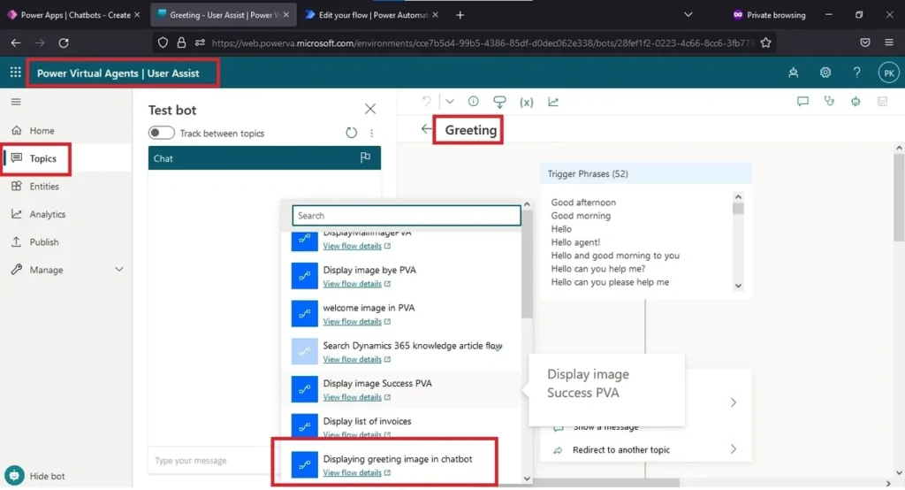Toggle Track between topics switch

point(161,133)
